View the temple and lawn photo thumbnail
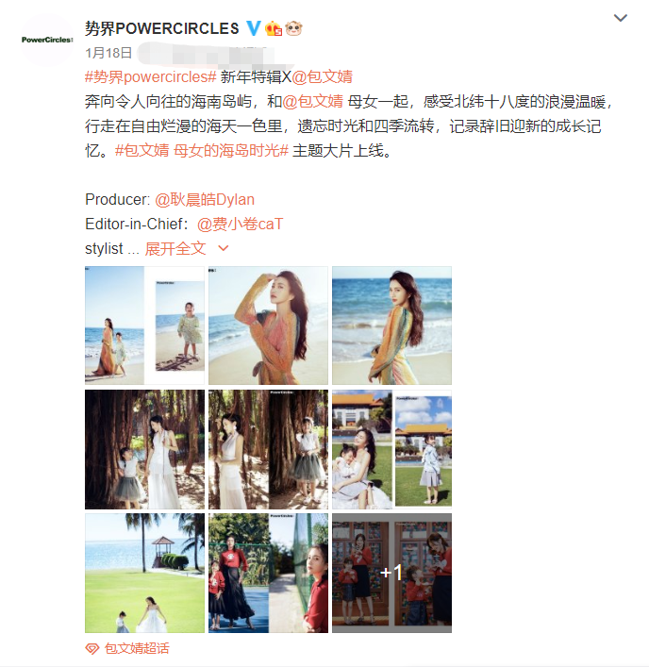649x667 pixels. [x=391, y=449]
